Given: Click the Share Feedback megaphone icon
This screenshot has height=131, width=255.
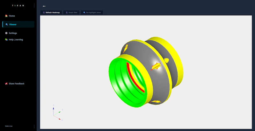Looking at the screenshot, I should [x=6, y=84].
